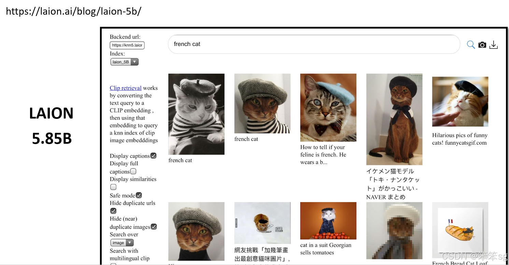The height and width of the screenshot is (265, 509).
Task: Click the download results icon
Action: tap(494, 45)
